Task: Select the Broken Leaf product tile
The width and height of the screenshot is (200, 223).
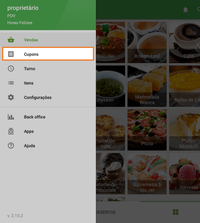Action: click(x=147, y=42)
